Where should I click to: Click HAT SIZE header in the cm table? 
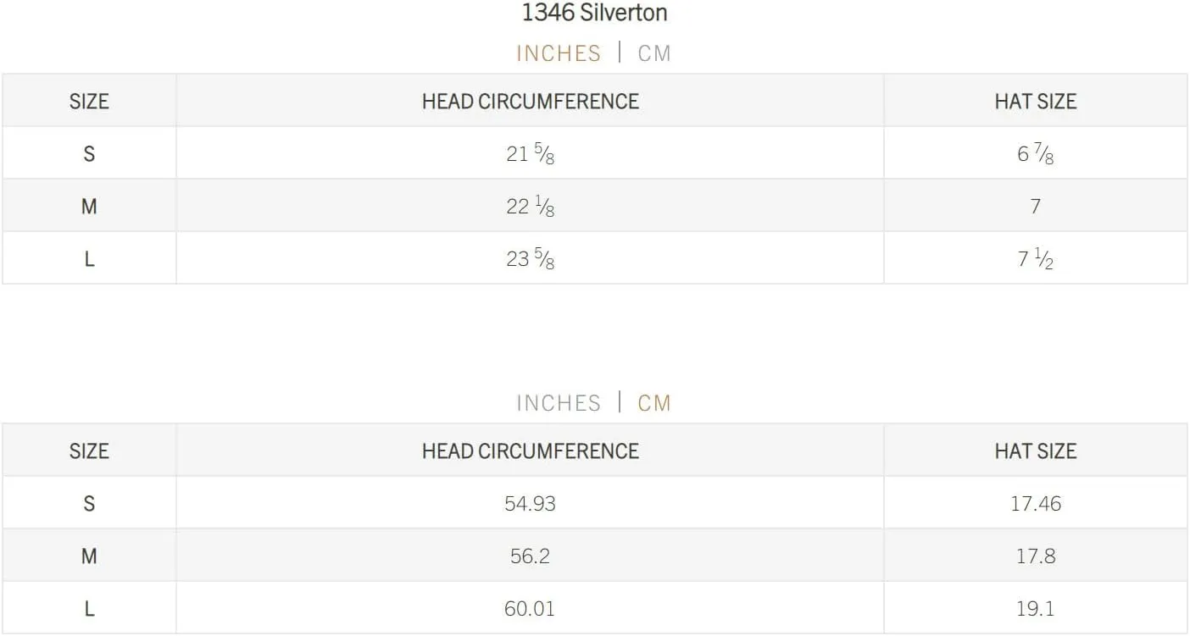1035,451
